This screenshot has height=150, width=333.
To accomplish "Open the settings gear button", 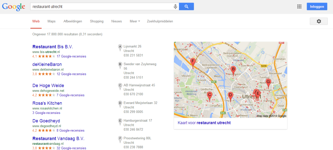I will [318, 21].
